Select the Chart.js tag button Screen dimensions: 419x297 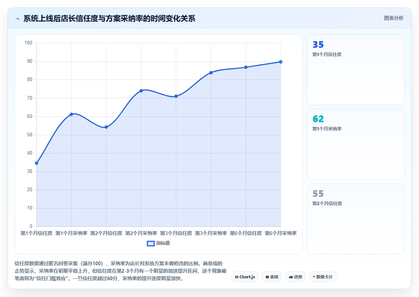[245, 277]
